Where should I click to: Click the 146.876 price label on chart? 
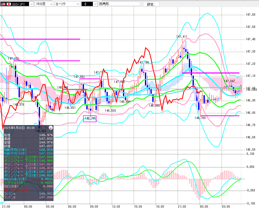(19, 105)
